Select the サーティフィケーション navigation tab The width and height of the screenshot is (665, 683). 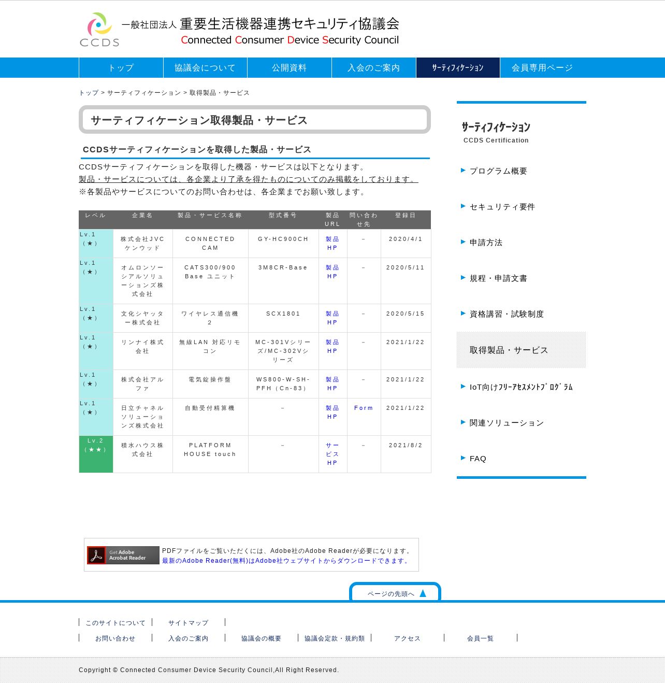coord(458,68)
